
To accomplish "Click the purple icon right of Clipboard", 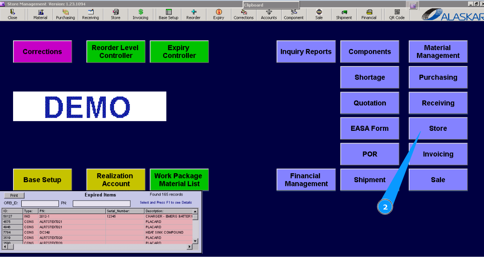I will (413, 5).
